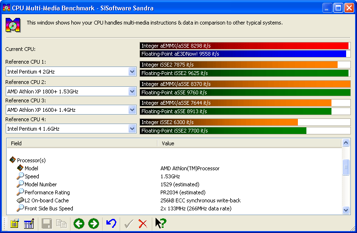357x233 pixels.
Task: Select the Intel Pentium 4 1.6GHz combo box
Action: (x=71, y=129)
